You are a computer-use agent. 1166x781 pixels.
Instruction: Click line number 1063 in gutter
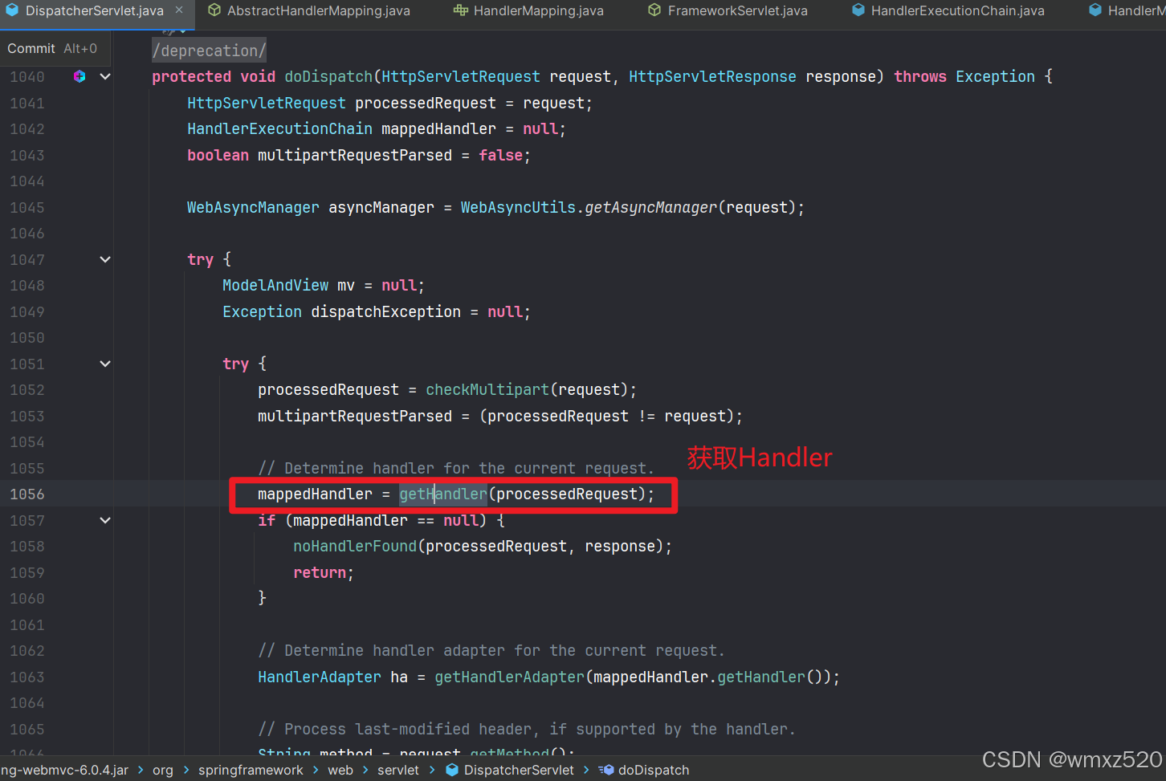point(27,677)
